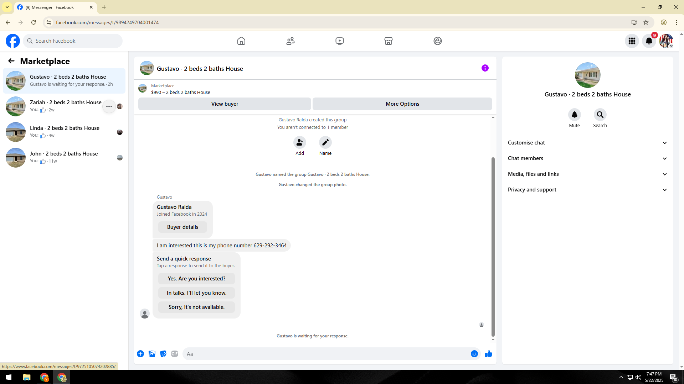Reload the page in Chrome
This screenshot has height=384, width=684.
coord(34,22)
